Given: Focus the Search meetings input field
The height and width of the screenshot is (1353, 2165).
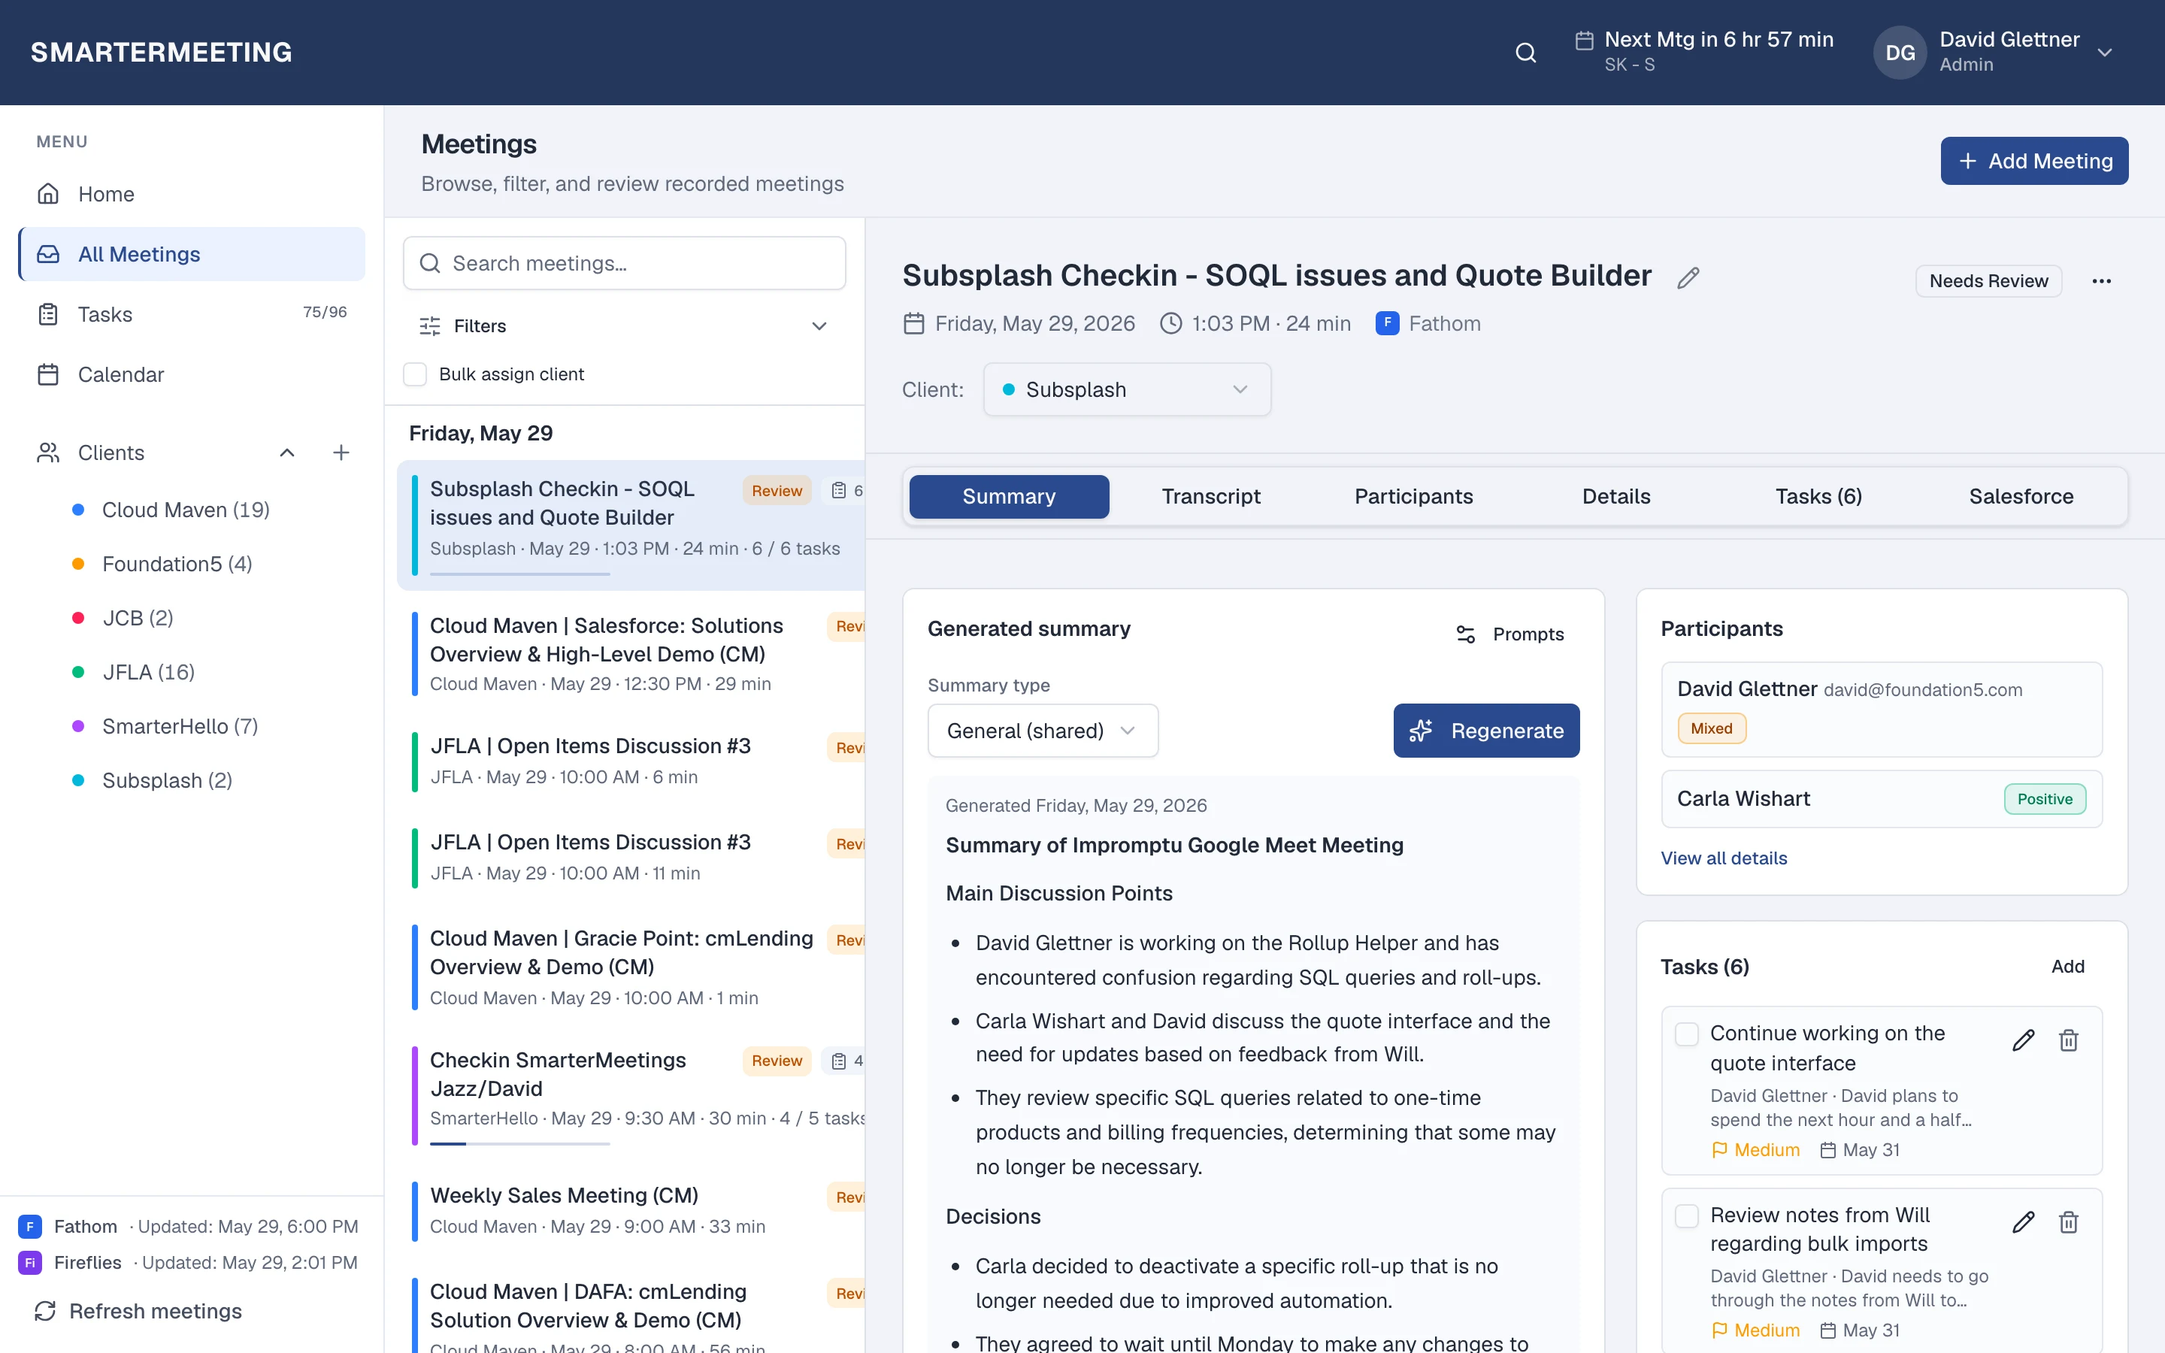Looking at the screenshot, I should (625, 263).
